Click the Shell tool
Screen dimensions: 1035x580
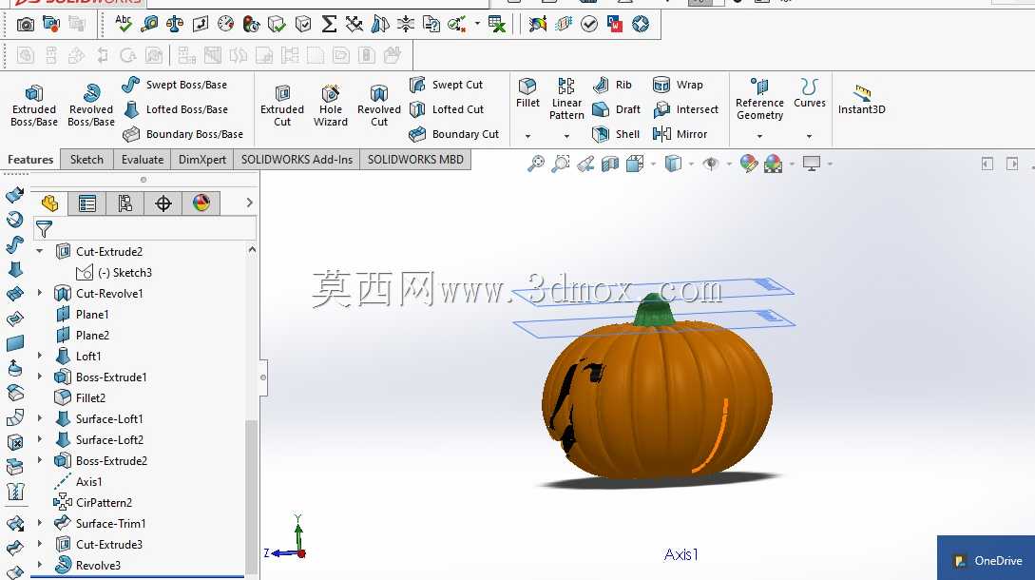point(616,134)
